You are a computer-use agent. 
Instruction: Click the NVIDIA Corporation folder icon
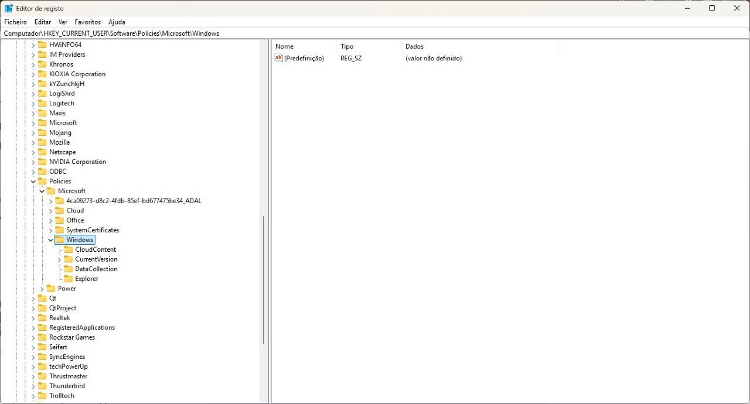point(42,162)
